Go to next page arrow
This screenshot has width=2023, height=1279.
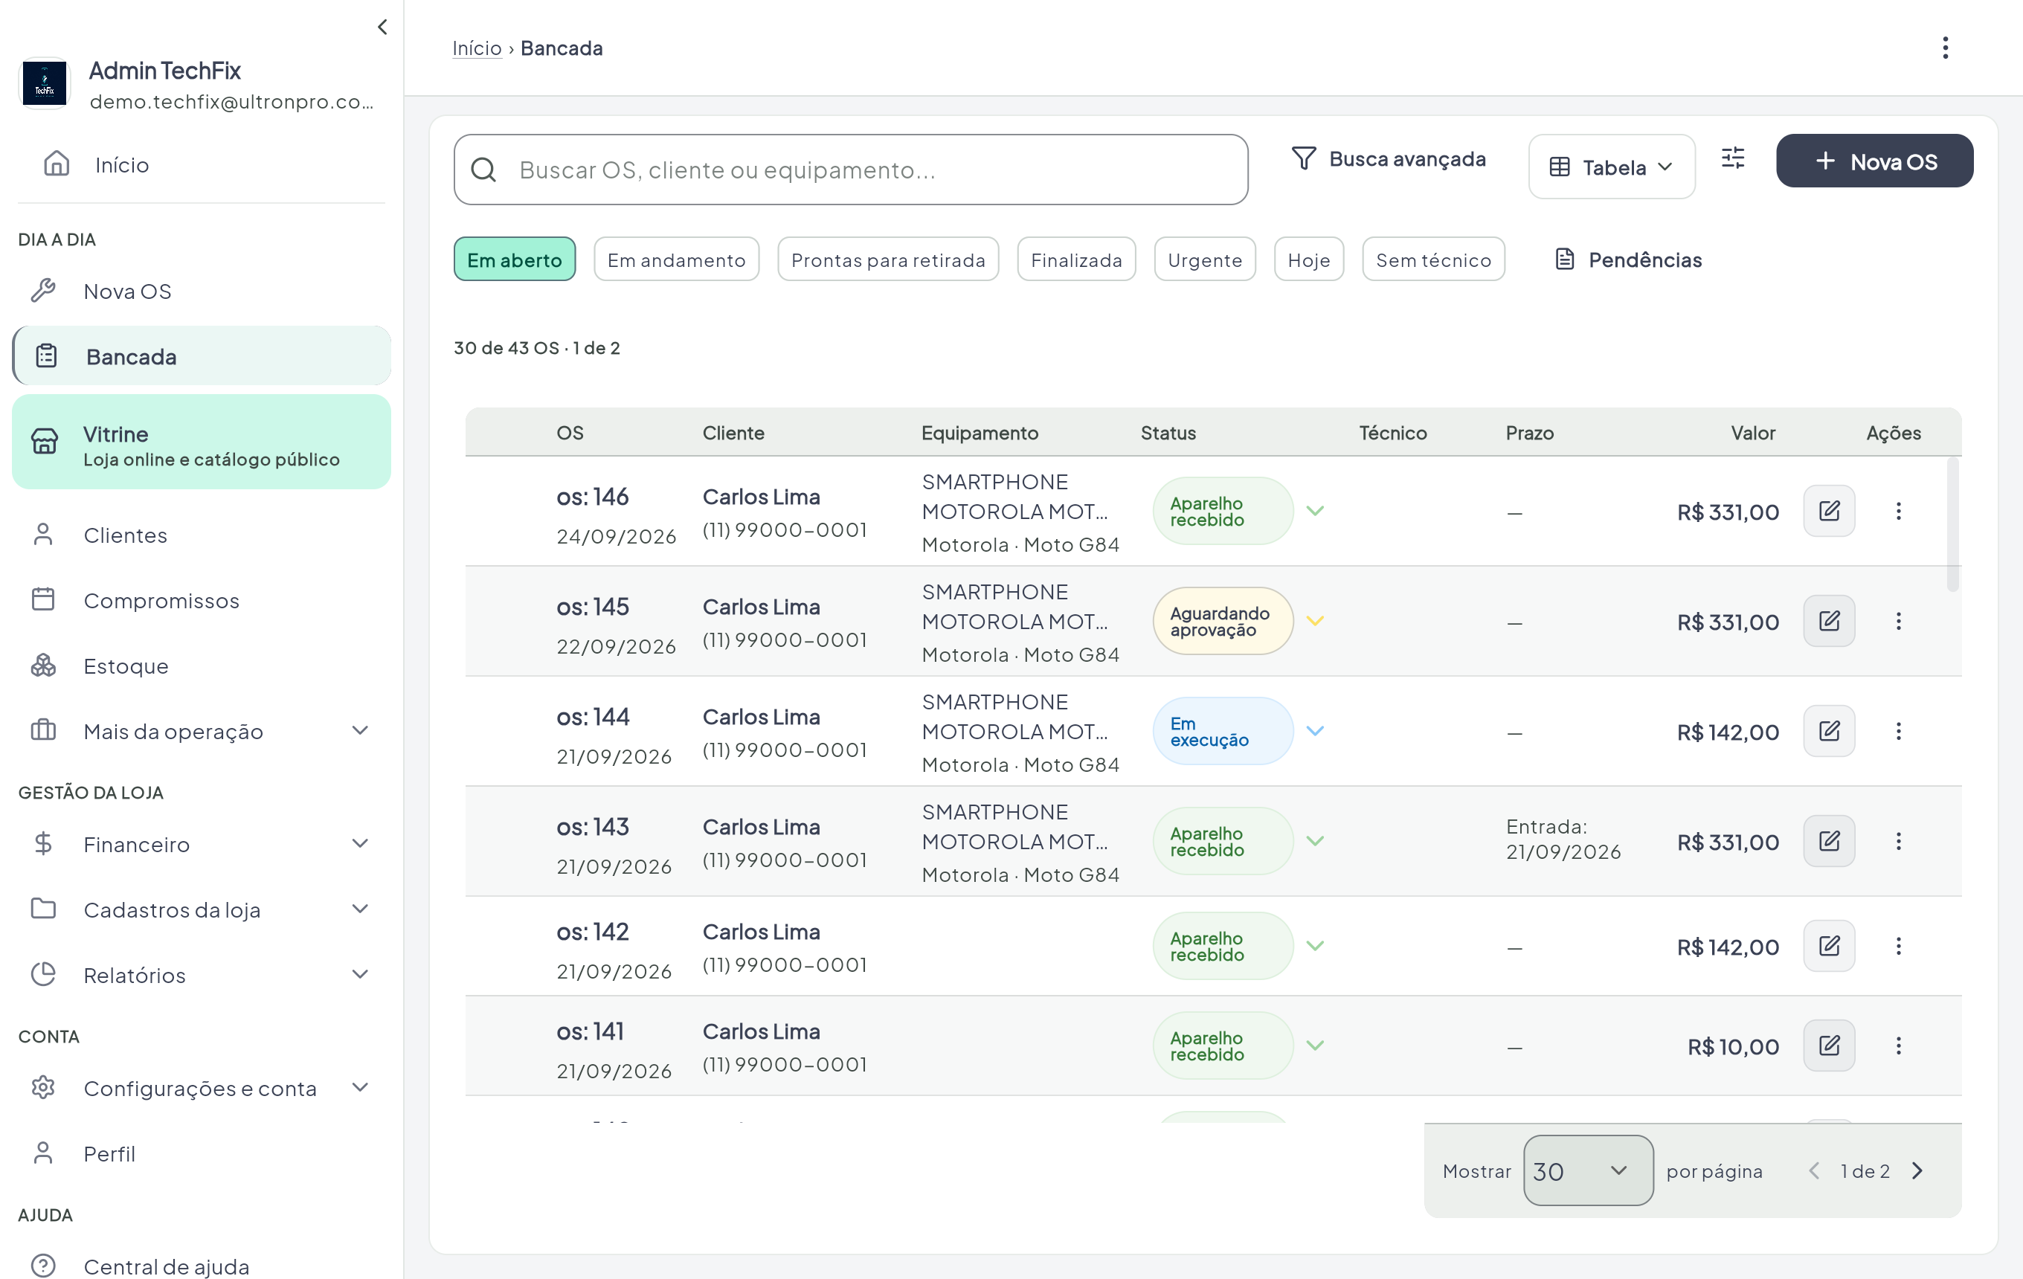coord(1917,1170)
